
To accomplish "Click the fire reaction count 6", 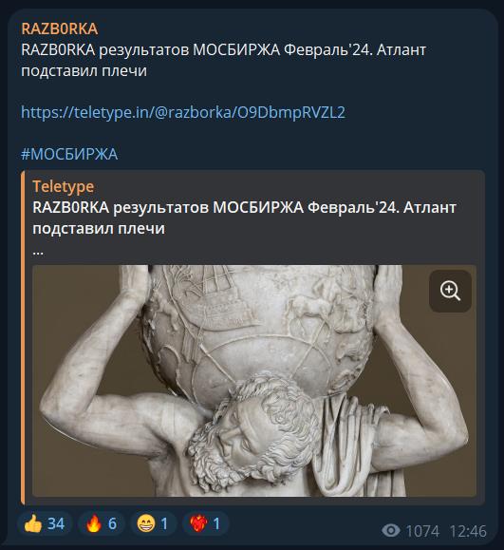I will [x=112, y=523].
